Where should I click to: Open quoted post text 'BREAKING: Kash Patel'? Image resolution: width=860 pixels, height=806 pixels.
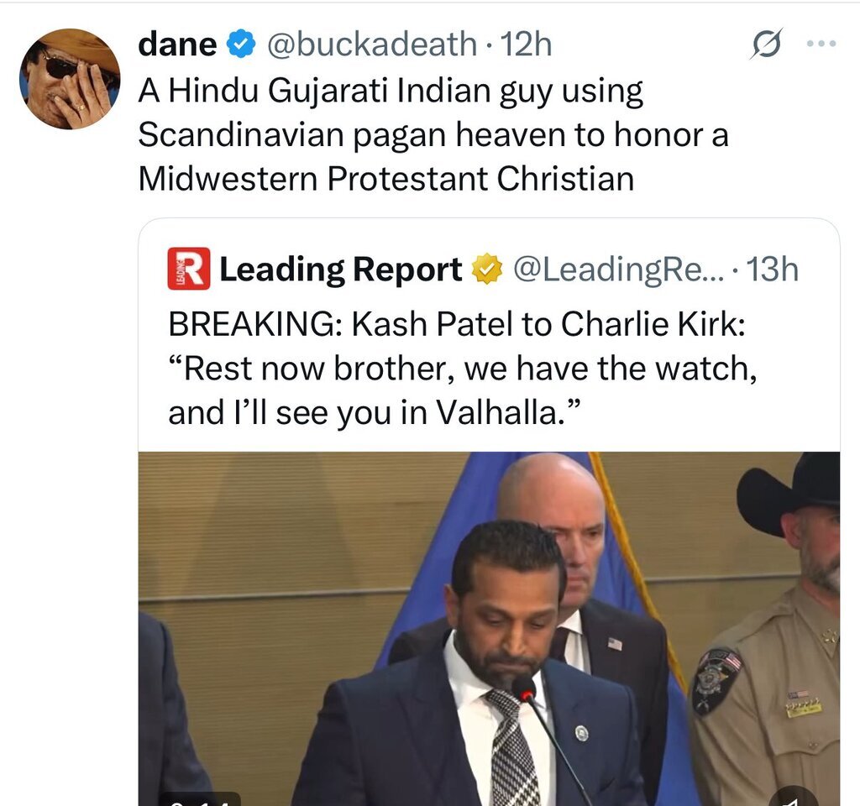[463, 368]
